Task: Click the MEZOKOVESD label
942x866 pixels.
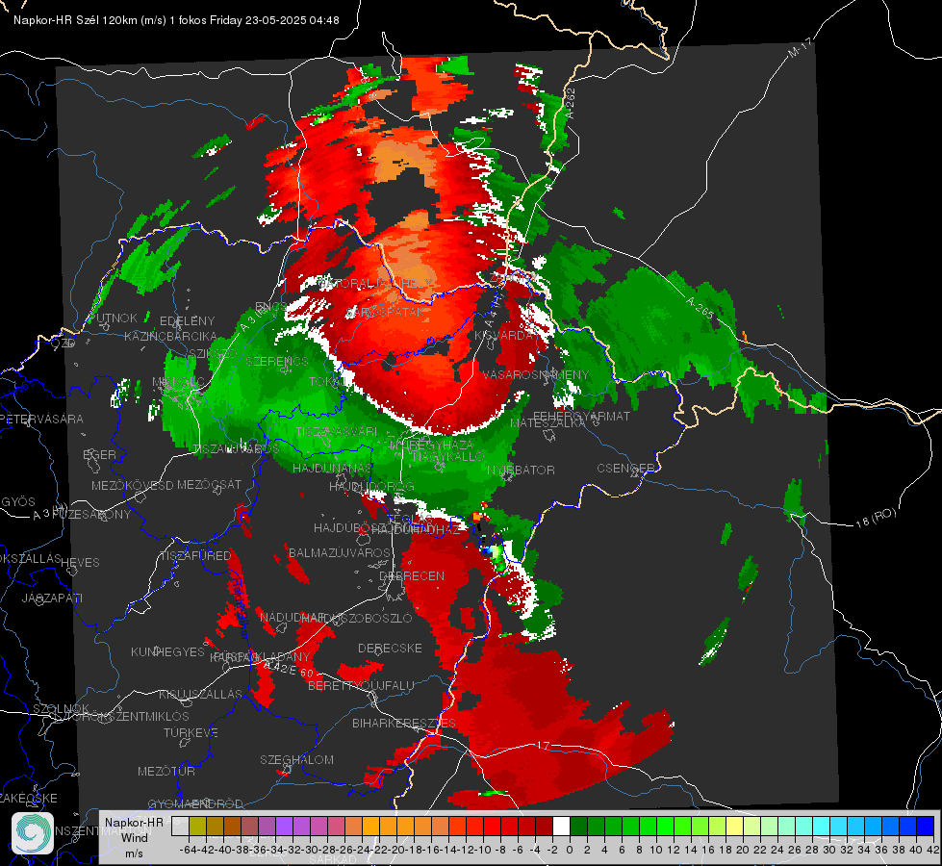Action: point(132,485)
